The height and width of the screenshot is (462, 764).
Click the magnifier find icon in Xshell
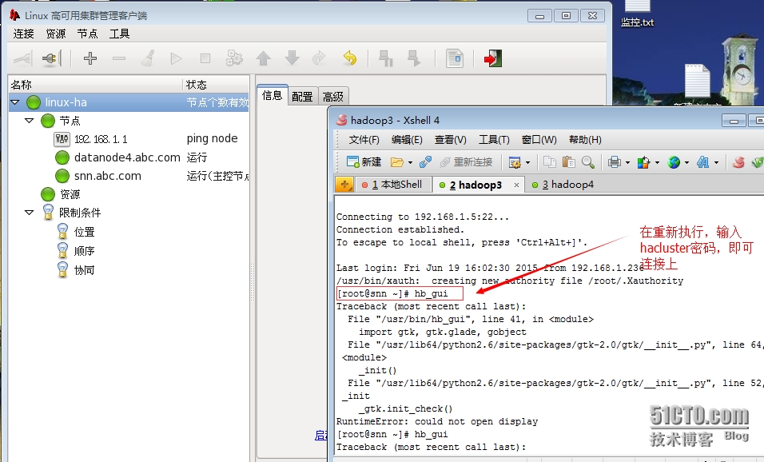(588, 161)
